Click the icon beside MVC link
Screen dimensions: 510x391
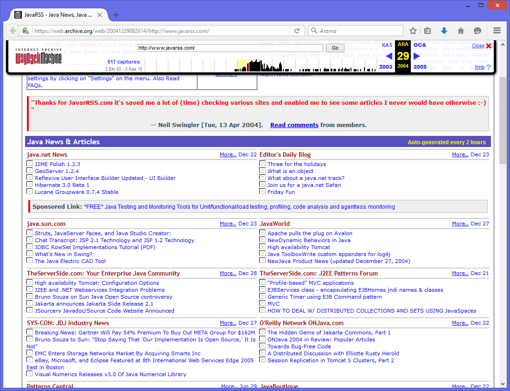click(262, 303)
